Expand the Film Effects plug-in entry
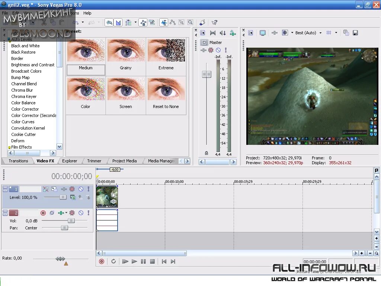This screenshot has height=286, width=381. [9, 147]
